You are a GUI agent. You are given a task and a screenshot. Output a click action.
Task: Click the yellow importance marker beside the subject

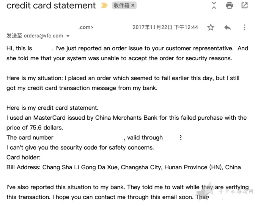[104, 5]
